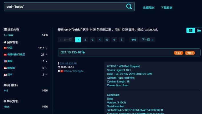
Task: Filter by https protocol in sidebar
Action: pyautogui.click(x=7, y=107)
